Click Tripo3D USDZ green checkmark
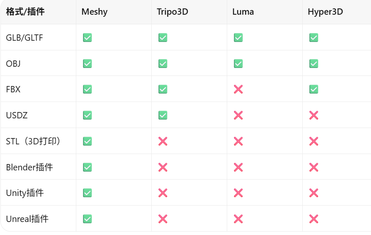This screenshot has height=235, width=371. pyautogui.click(x=163, y=115)
